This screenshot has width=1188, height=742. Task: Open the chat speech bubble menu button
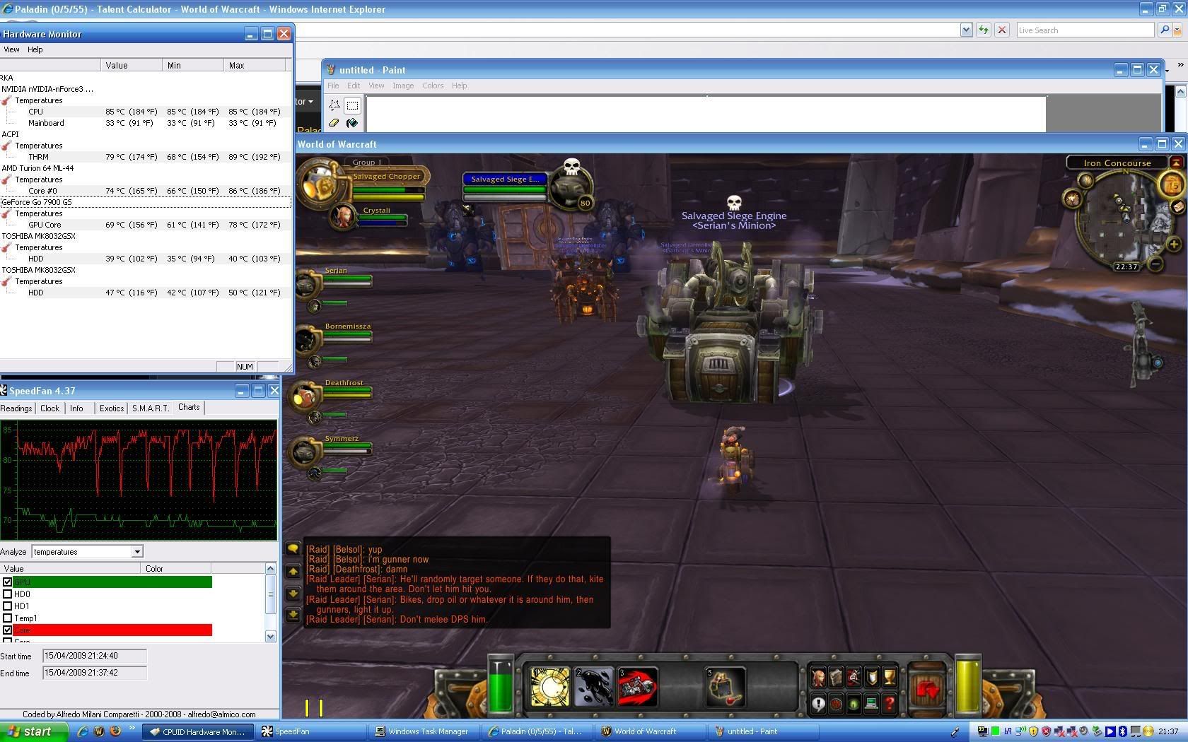tap(293, 548)
